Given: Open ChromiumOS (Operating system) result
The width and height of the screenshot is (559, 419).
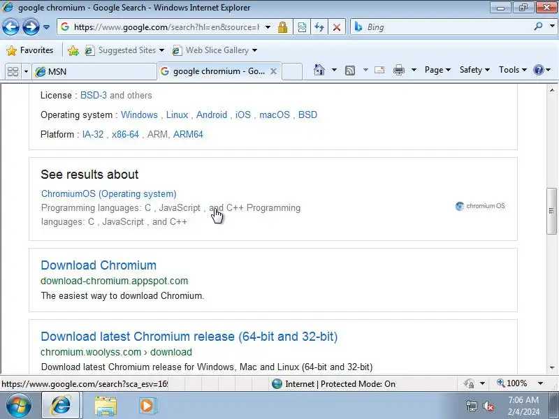Looking at the screenshot, I should (x=109, y=194).
